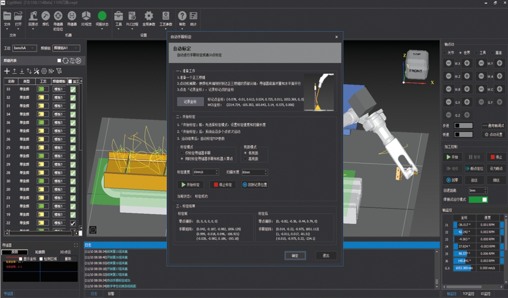Click 记录坐标 record coordinates button

pyautogui.click(x=190, y=101)
